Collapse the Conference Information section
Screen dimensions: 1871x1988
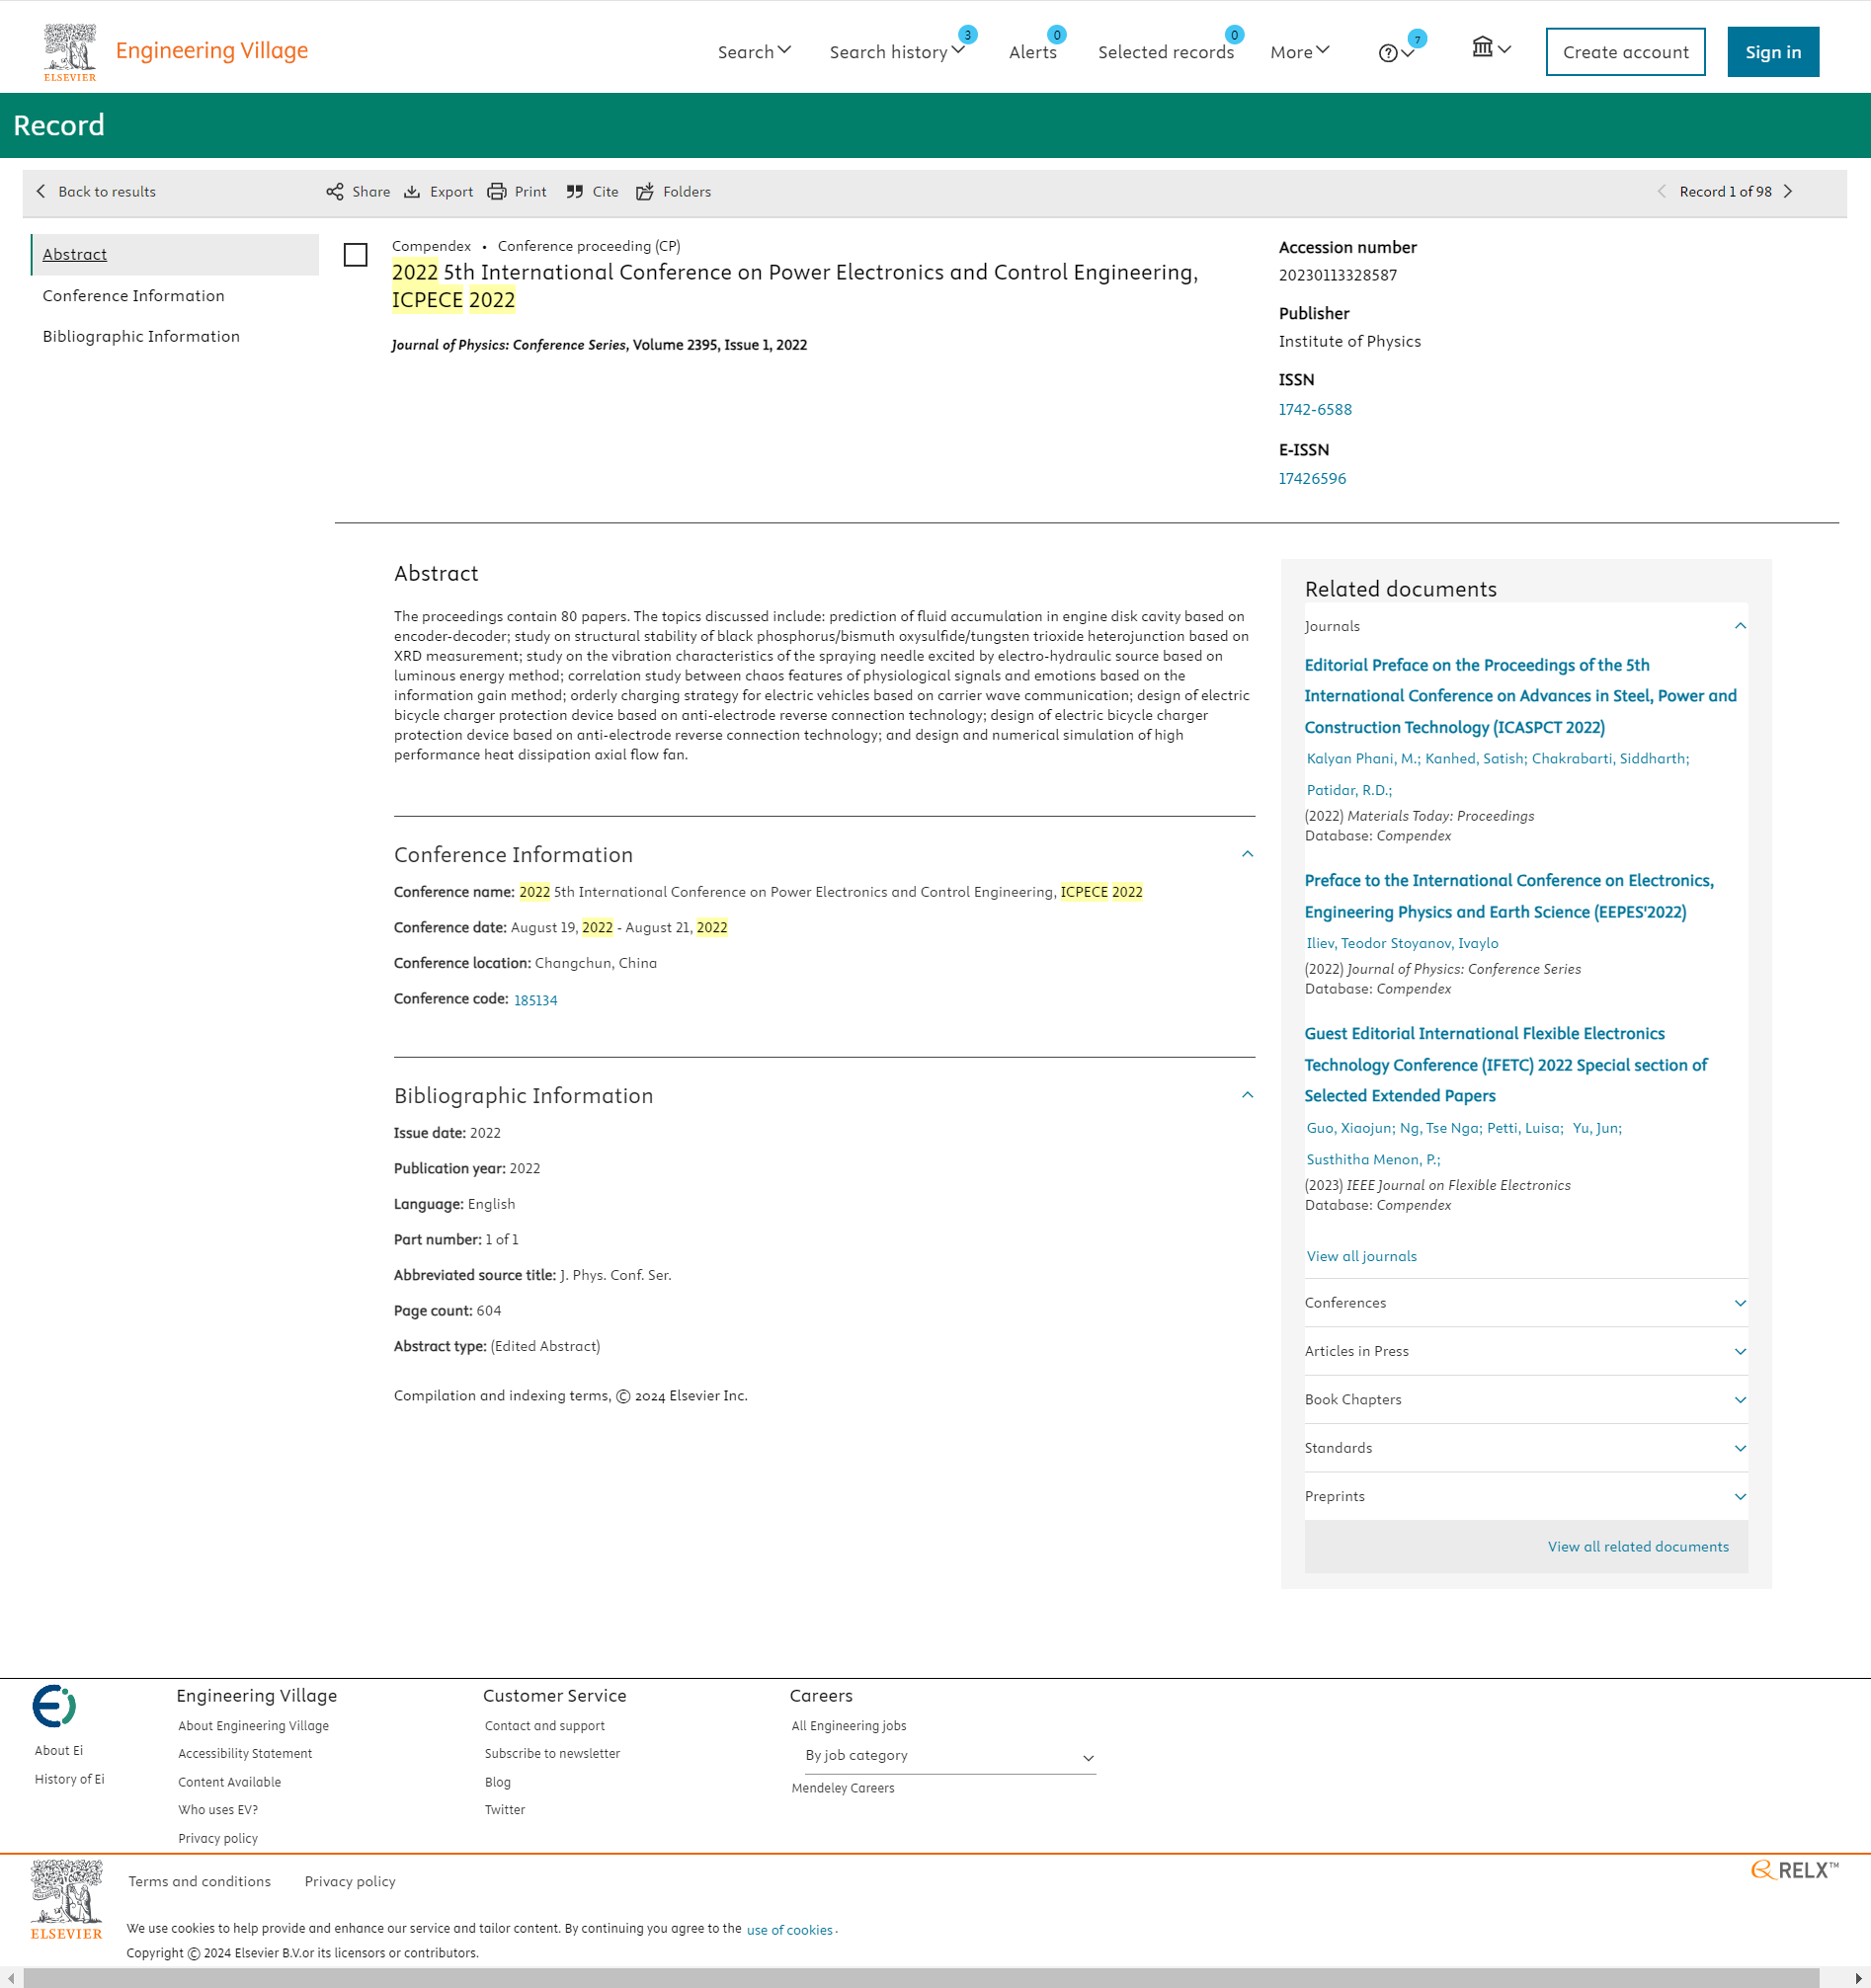[1248, 854]
